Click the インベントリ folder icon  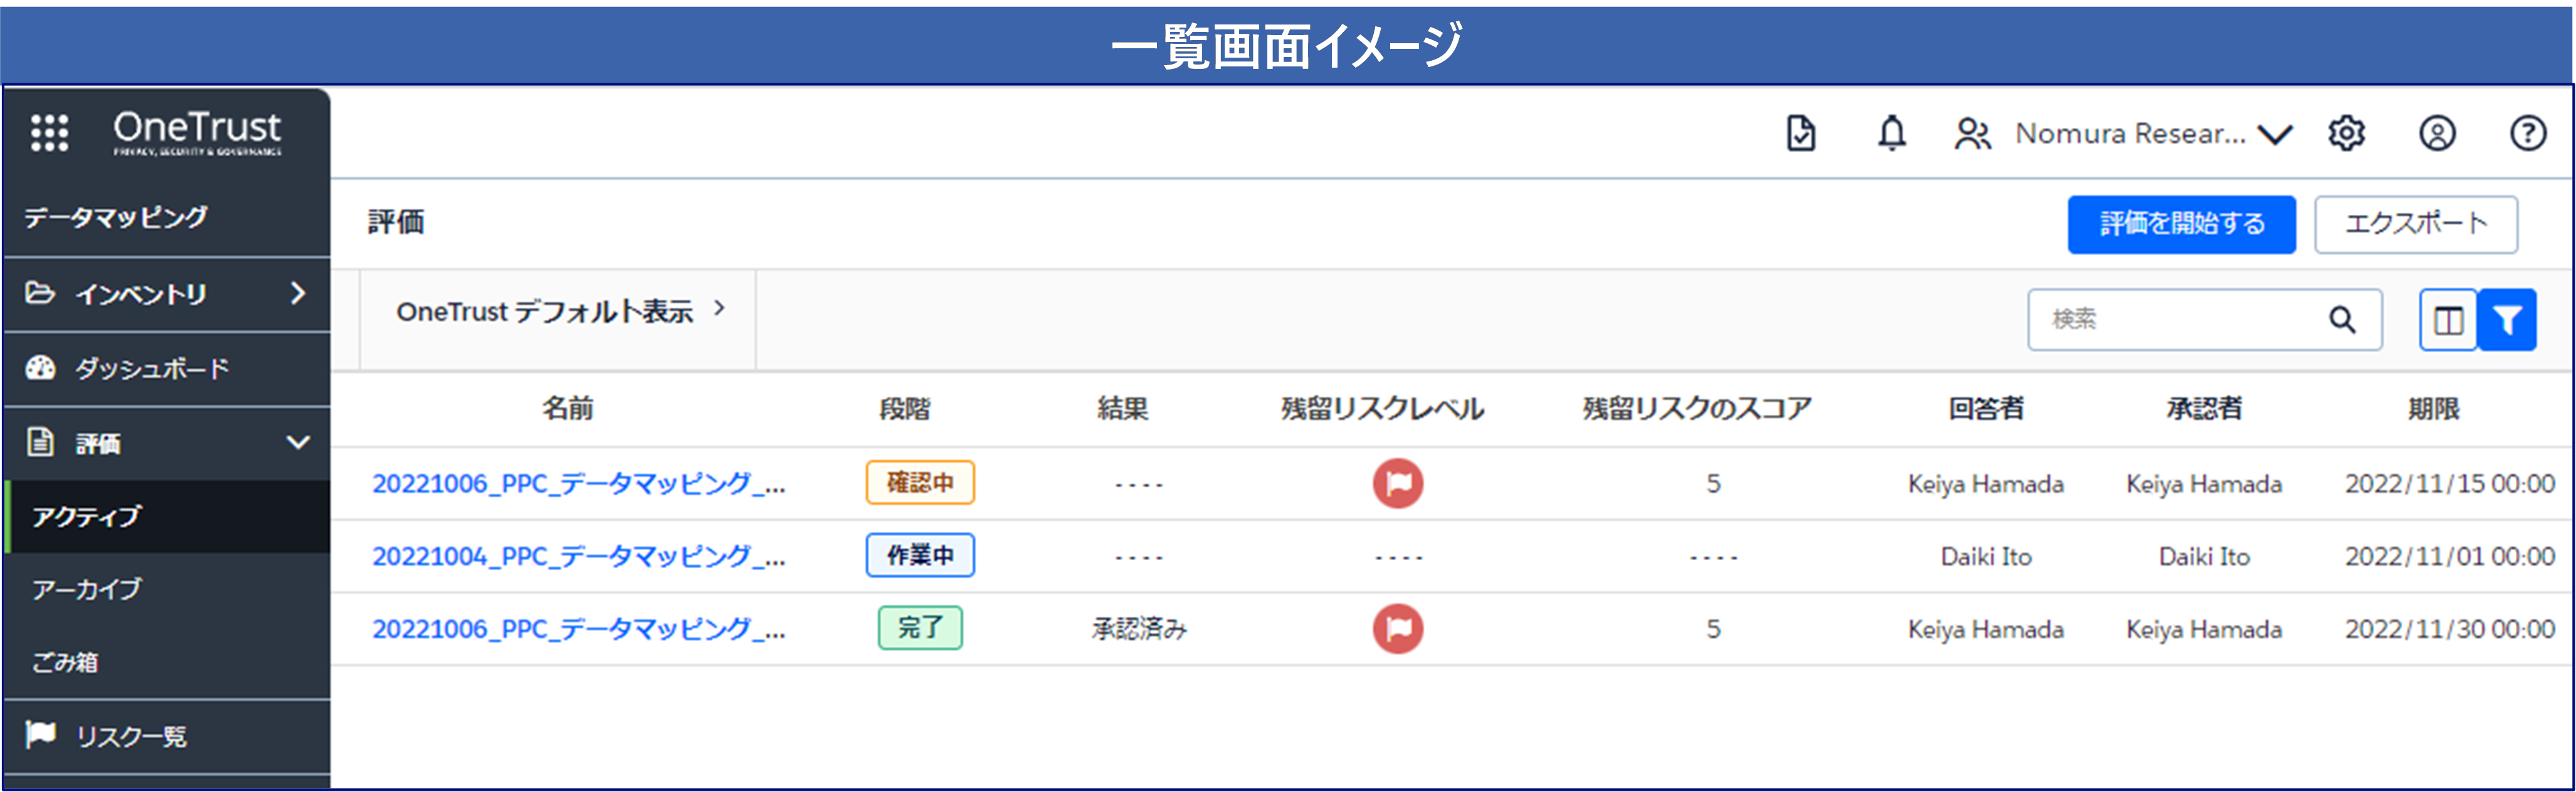tap(40, 293)
